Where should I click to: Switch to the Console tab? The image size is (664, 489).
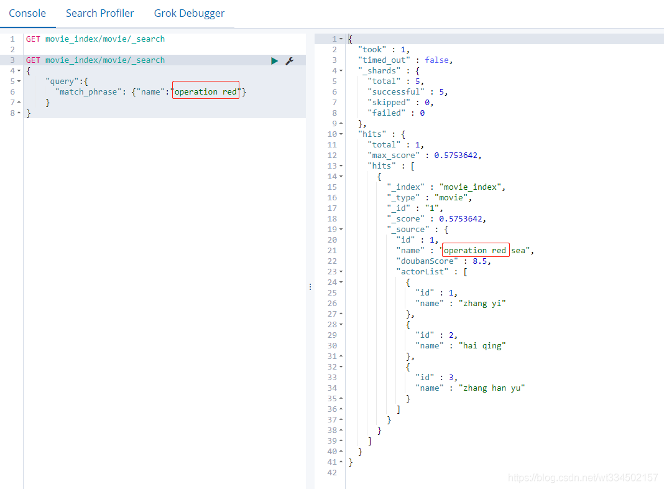(x=27, y=14)
